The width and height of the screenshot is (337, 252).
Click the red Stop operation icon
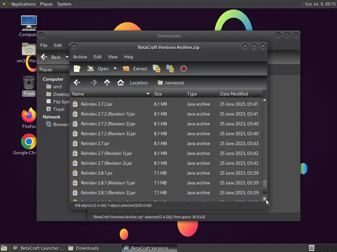pyautogui.click(x=183, y=69)
